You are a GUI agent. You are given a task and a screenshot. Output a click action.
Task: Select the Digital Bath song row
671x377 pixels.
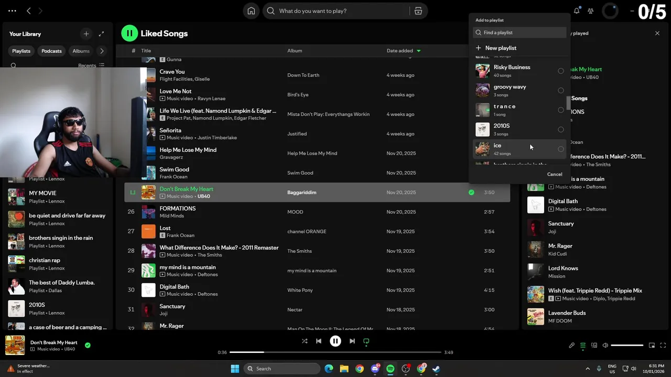[317, 290]
